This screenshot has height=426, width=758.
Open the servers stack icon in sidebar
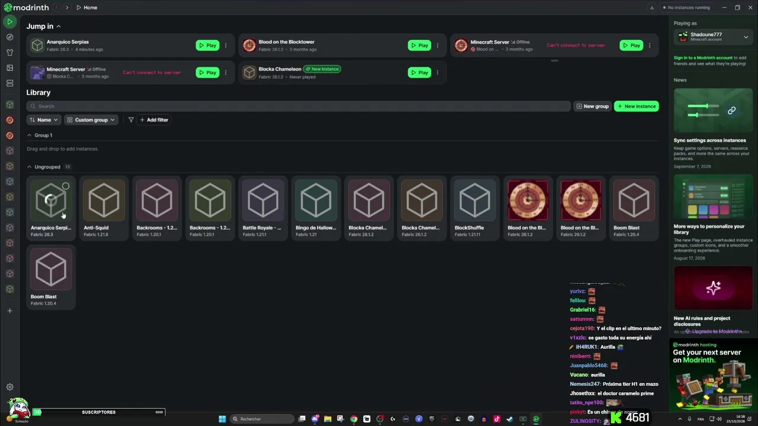point(9,83)
